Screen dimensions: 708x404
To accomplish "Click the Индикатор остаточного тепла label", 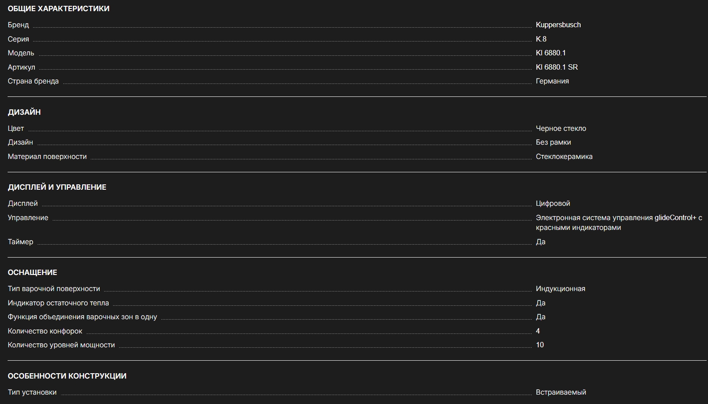I will click(58, 303).
